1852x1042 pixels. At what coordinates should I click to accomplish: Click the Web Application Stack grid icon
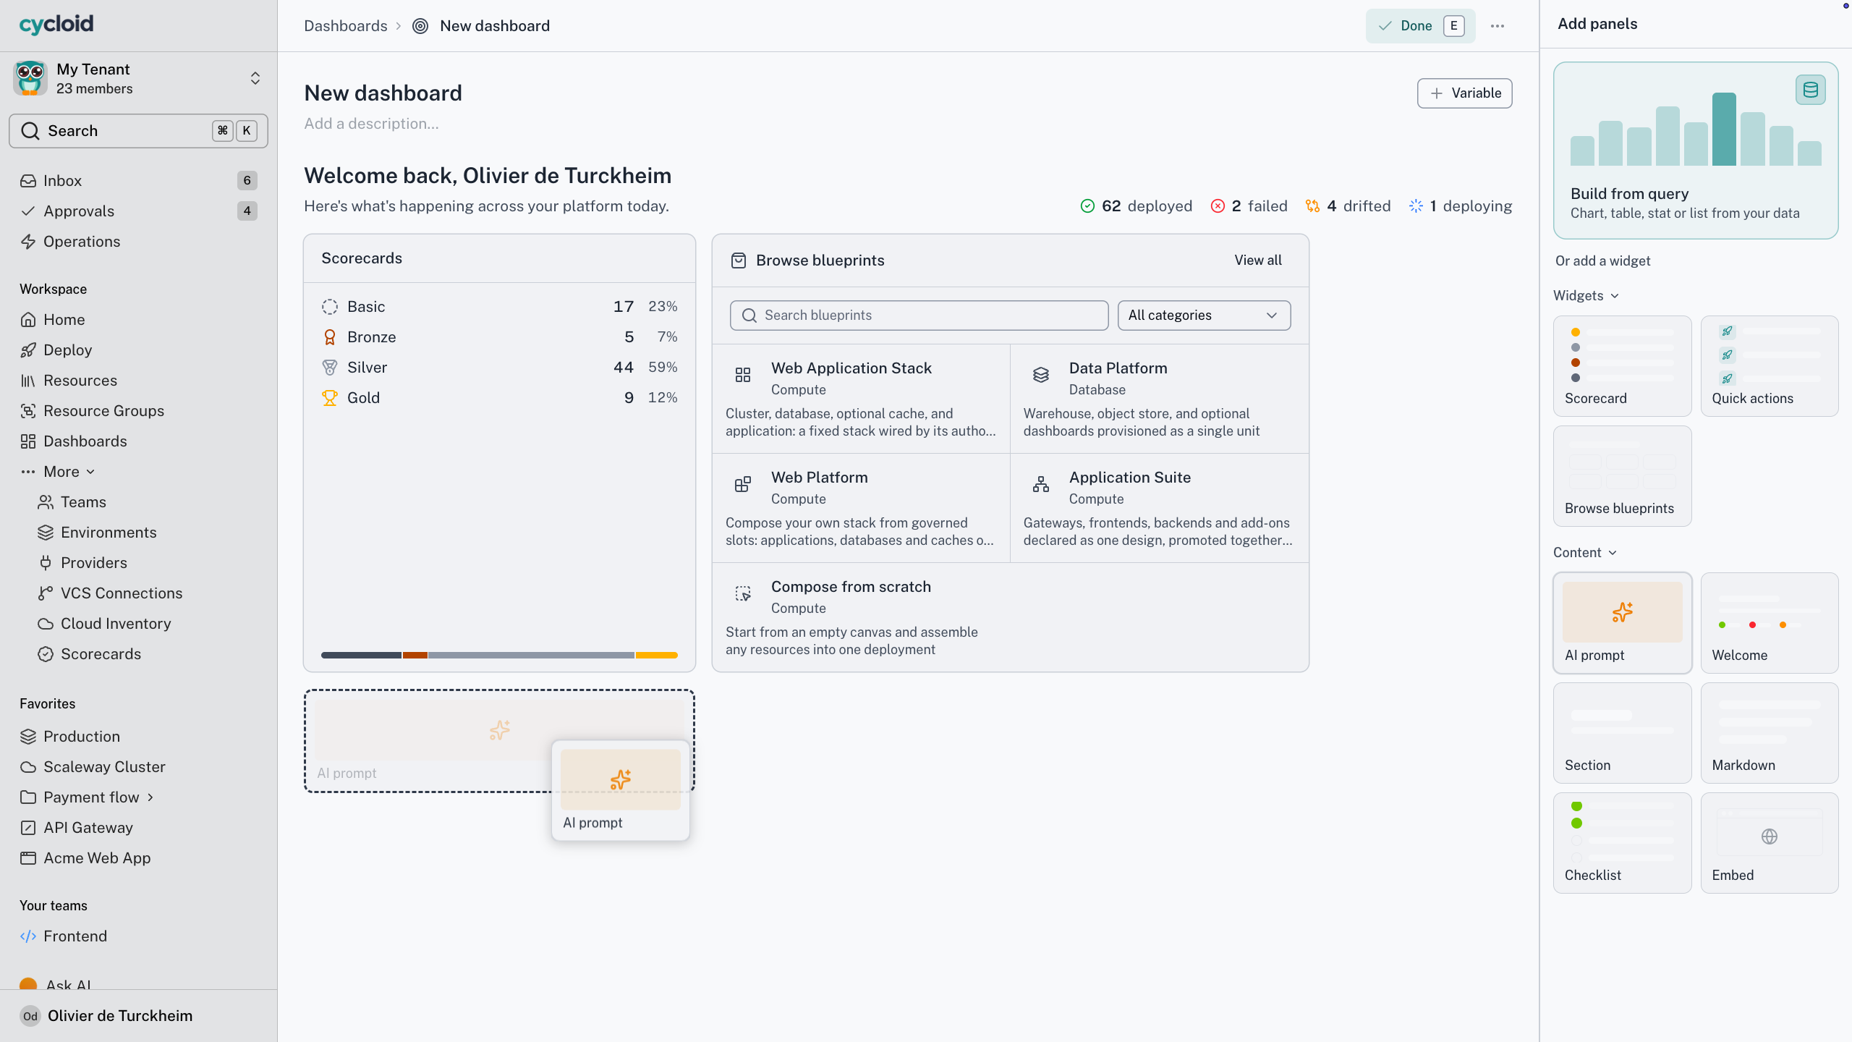743,375
